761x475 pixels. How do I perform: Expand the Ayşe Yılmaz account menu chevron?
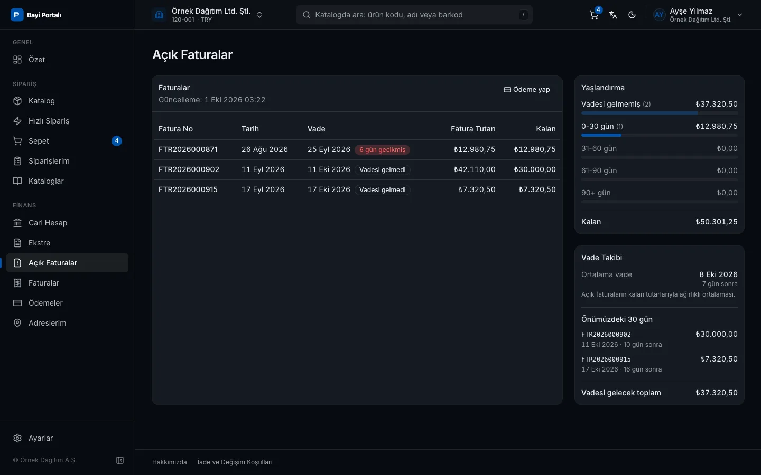740,15
